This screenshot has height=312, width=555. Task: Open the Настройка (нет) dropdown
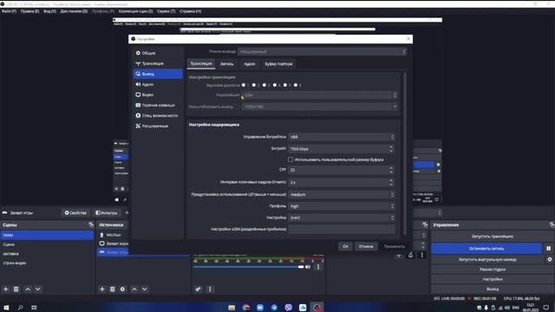pos(342,218)
